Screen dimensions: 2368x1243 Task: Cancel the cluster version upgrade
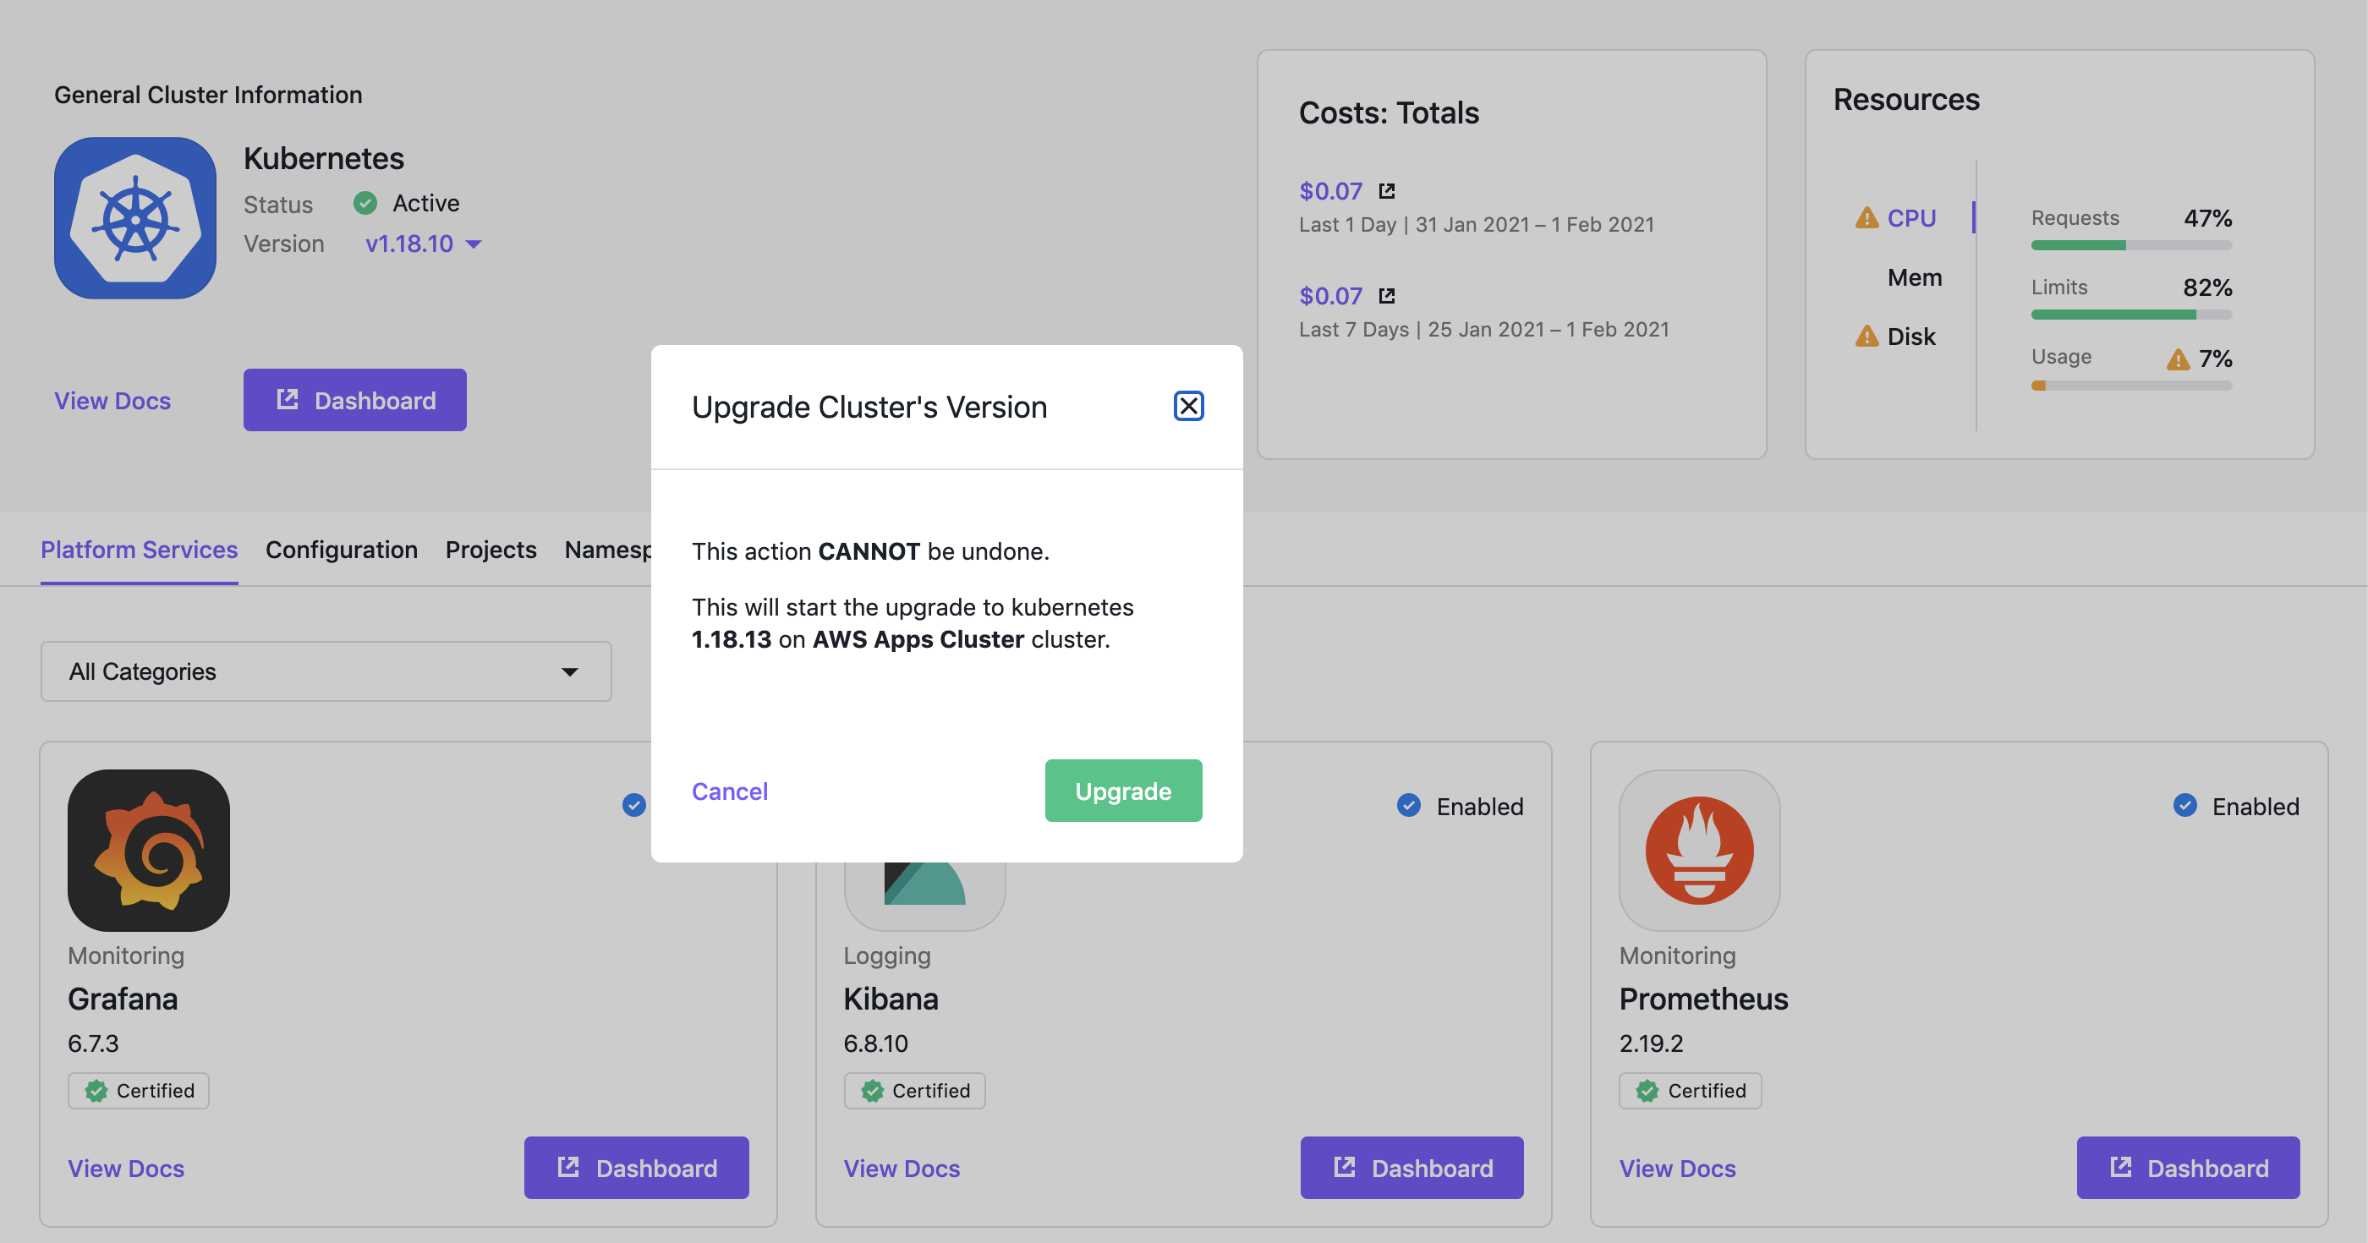click(x=730, y=791)
